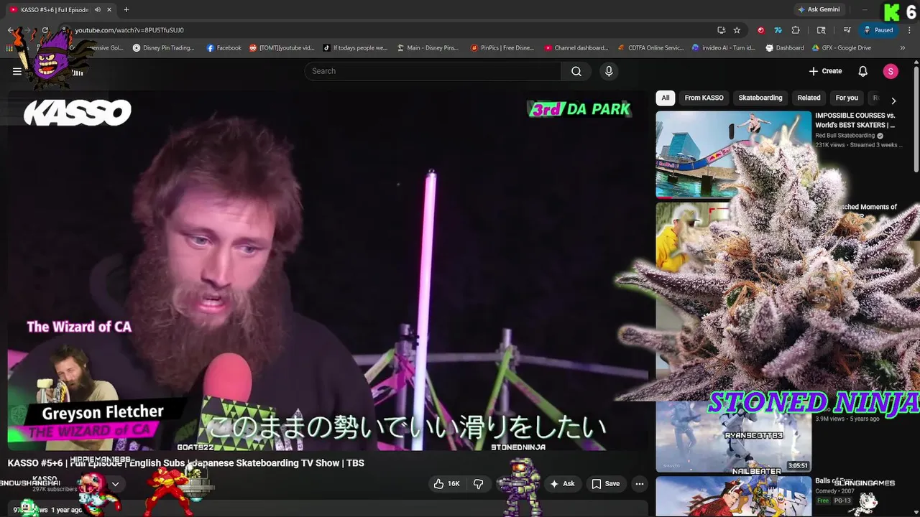Viewport: 920px width, 517px height.
Task: Open a new browser tab
Action: (126, 9)
